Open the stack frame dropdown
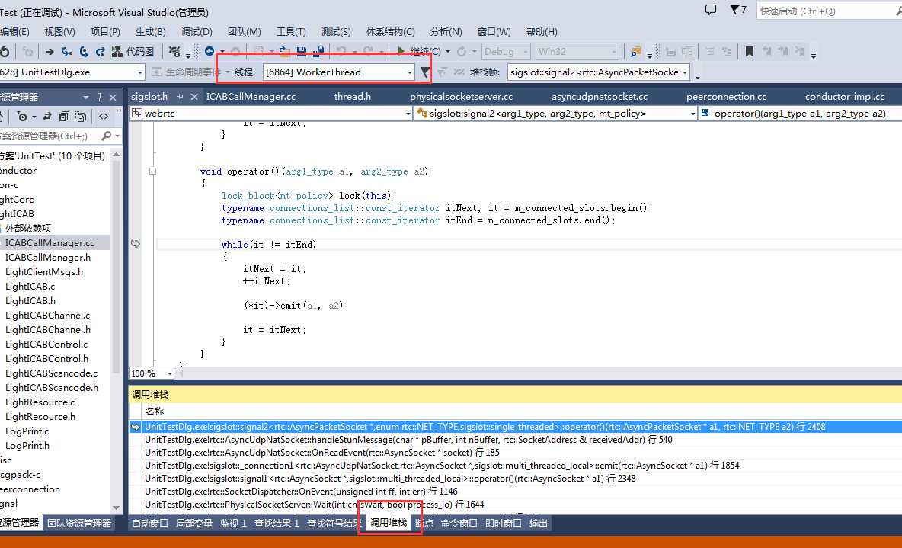902x548 pixels. (598, 72)
